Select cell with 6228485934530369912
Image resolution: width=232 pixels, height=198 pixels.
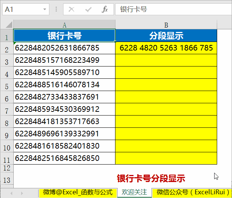tap(64, 110)
